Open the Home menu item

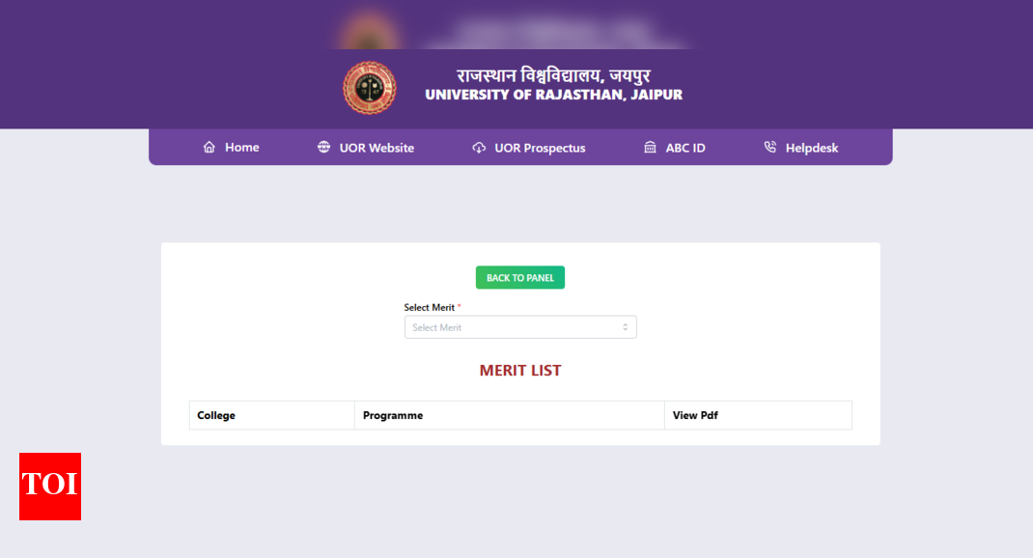(241, 148)
